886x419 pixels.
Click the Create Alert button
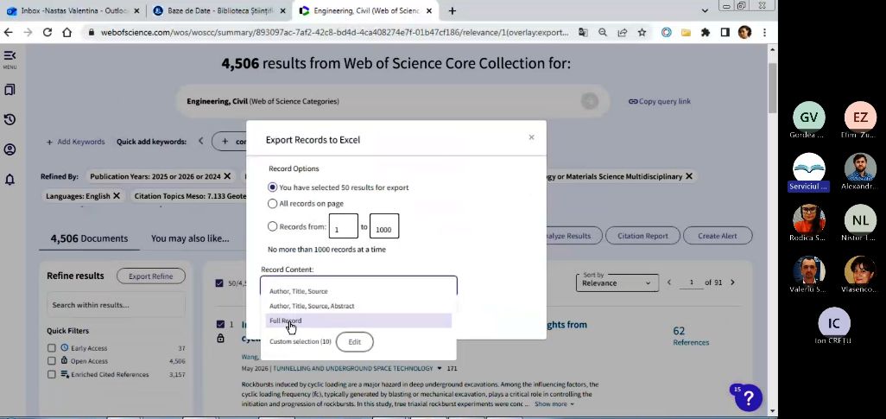718,236
